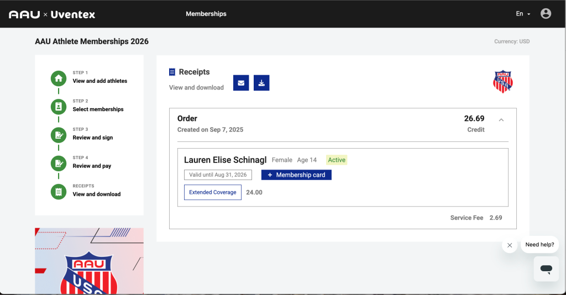Image resolution: width=566 pixels, height=295 pixels.
Task: Open the user account profile icon
Action: pyautogui.click(x=546, y=14)
